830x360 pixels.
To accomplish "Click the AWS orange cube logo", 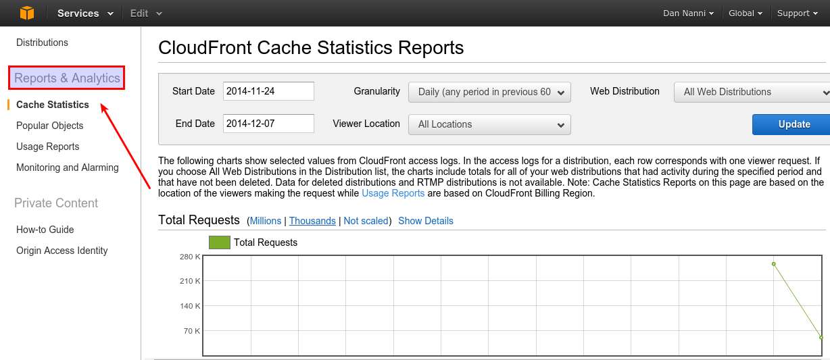I will (x=26, y=13).
